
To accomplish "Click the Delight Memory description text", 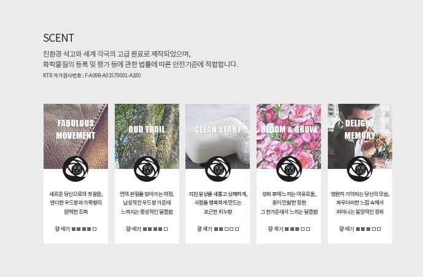I will point(360,203).
